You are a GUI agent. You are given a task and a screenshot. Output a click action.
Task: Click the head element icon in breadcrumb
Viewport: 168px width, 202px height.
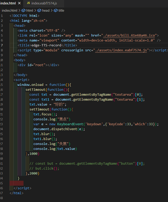click(40, 10)
